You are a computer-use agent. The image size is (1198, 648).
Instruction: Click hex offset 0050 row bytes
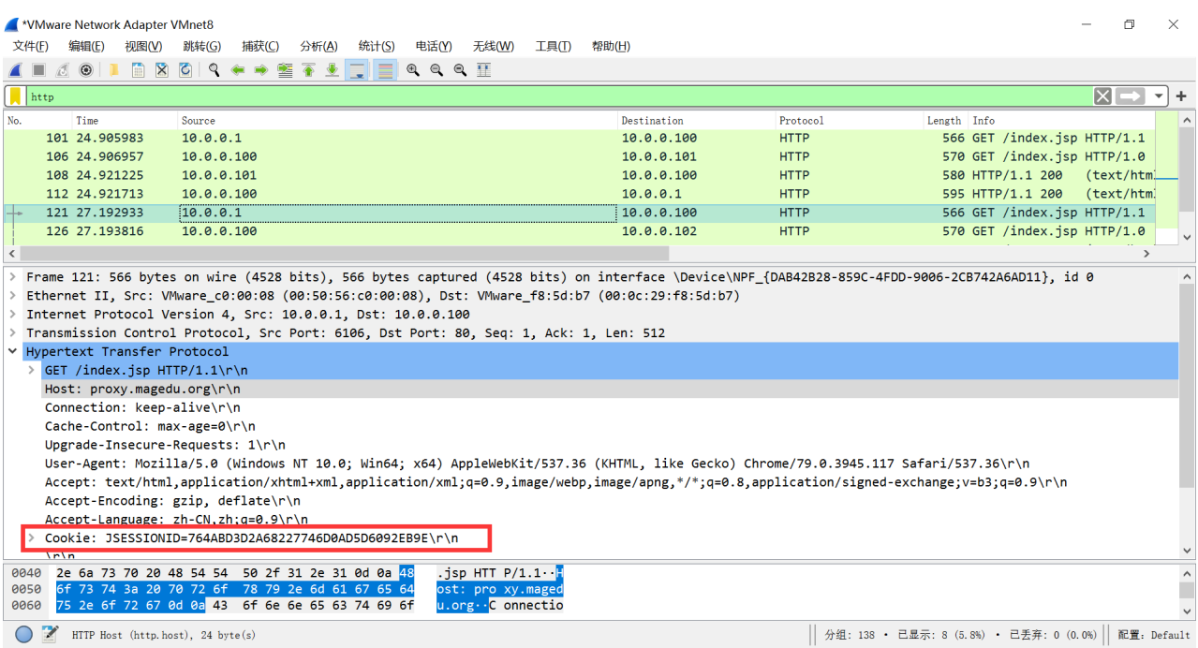(235, 589)
